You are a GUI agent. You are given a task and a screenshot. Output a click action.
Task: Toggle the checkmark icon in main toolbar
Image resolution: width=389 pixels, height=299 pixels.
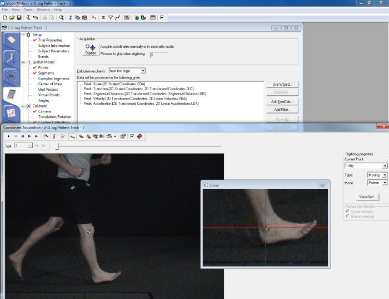[162, 18]
